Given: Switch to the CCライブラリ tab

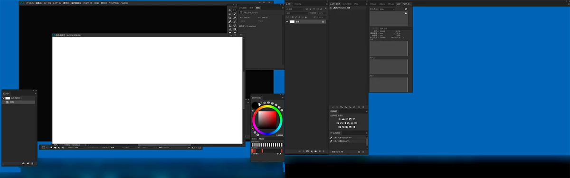Looking at the screenshot, I should pos(347,4).
